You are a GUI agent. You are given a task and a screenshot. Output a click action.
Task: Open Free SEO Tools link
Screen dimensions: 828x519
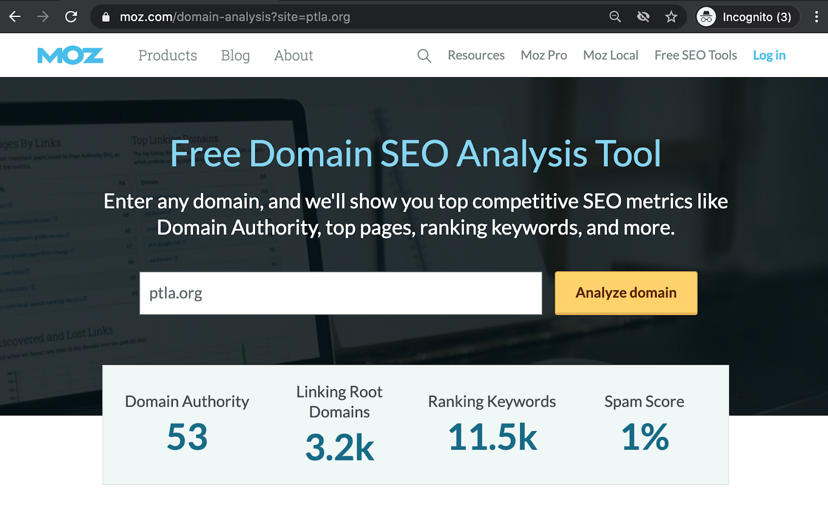(x=696, y=55)
